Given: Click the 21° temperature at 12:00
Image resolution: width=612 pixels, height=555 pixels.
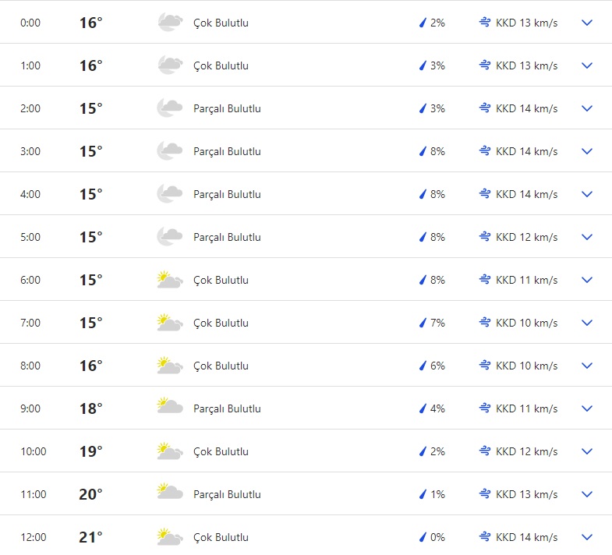Looking at the screenshot, I should pyautogui.click(x=90, y=537).
